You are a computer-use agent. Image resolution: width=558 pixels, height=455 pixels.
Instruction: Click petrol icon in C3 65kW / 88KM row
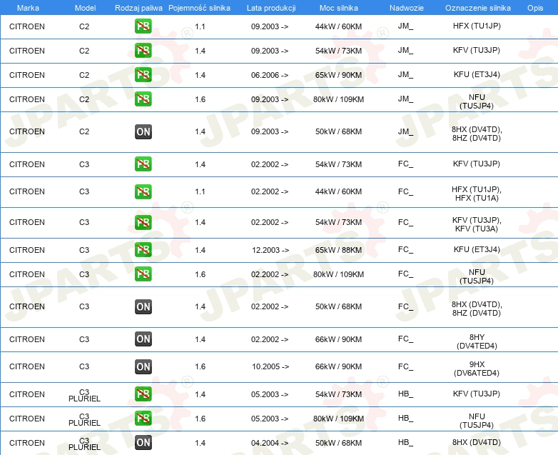pos(143,249)
